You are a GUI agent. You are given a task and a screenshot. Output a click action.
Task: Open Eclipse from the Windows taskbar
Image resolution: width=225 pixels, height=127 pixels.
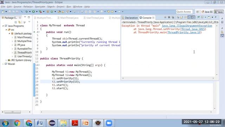52,123
